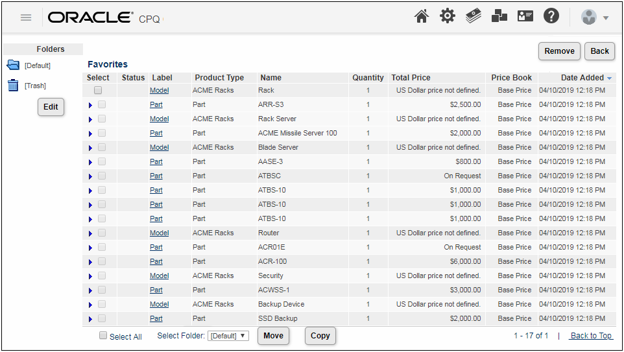Open the Settings gear icon
Image resolution: width=624 pixels, height=352 pixels.
coord(448,17)
